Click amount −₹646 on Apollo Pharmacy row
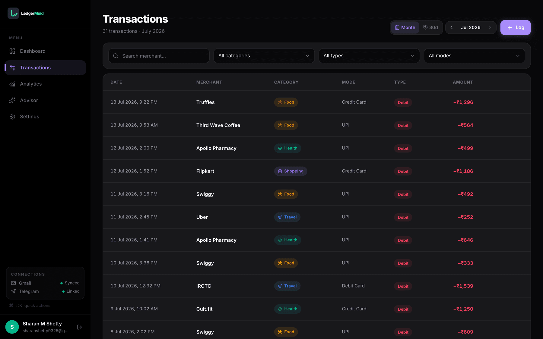The image size is (543, 339). pyautogui.click(x=465, y=240)
